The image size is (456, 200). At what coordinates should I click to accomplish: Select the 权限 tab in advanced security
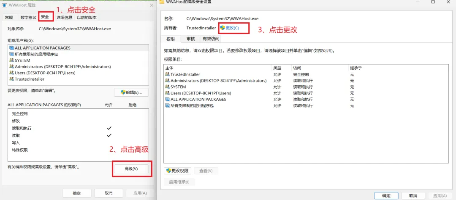171,39
